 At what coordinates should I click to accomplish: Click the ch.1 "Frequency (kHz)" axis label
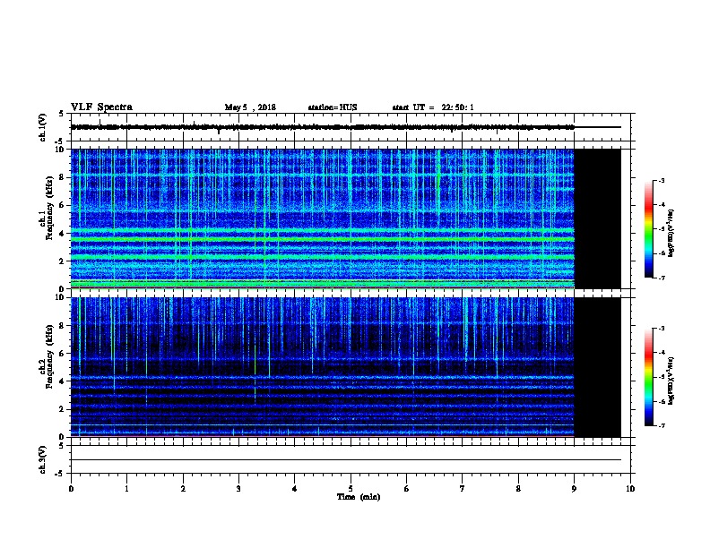49,208
